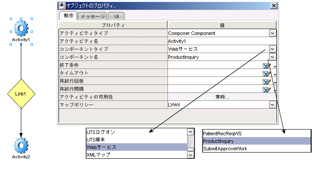Screen dimensions: 312x172
Task: Select the Activity2 gear icon
Action: pos(21,146)
